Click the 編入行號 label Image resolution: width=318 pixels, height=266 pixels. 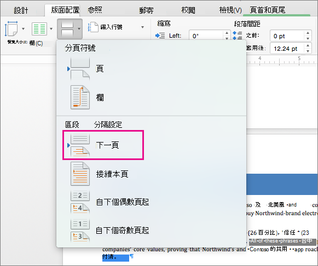(x=111, y=27)
